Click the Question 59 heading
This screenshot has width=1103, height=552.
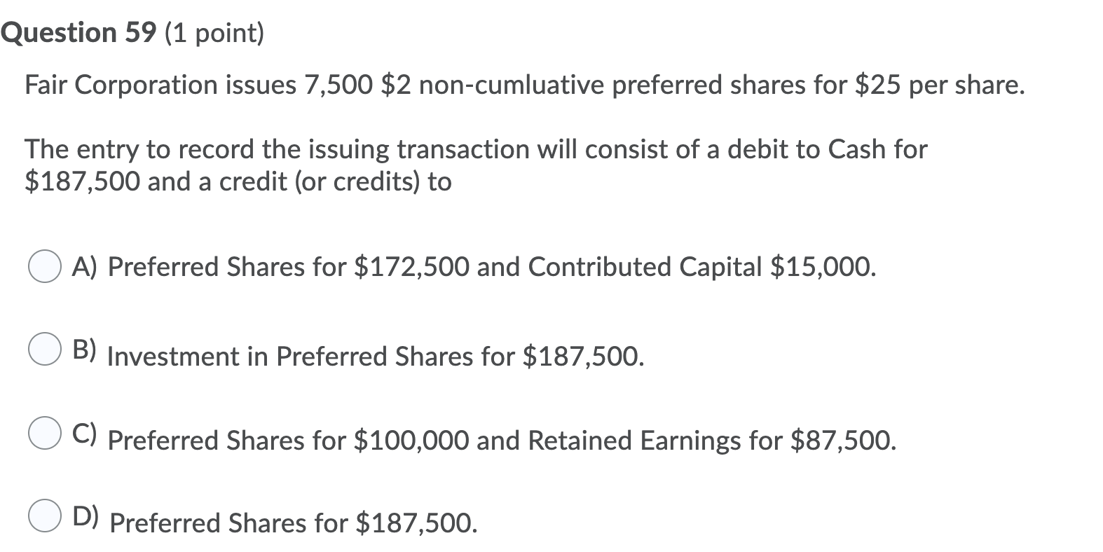point(77,31)
